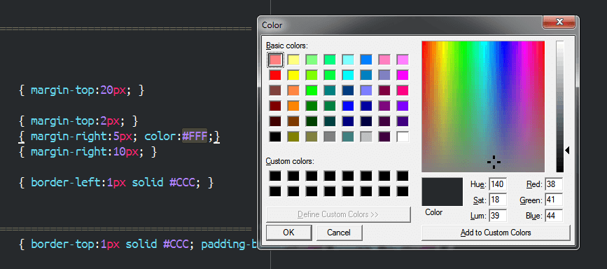Click the Sat value field
Image resolution: width=607 pixels, height=269 pixels.
point(498,200)
